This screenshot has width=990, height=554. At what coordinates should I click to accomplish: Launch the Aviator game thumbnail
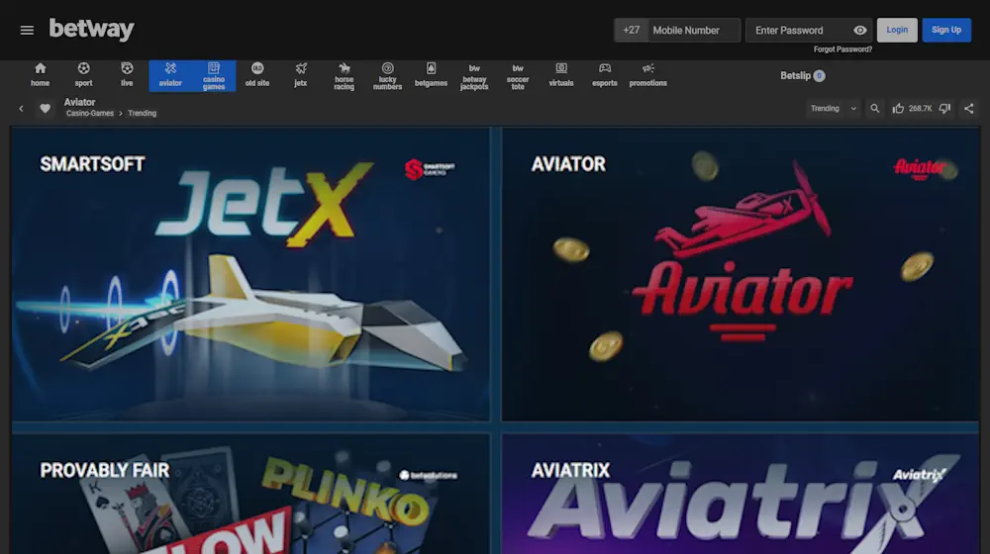pos(740,274)
